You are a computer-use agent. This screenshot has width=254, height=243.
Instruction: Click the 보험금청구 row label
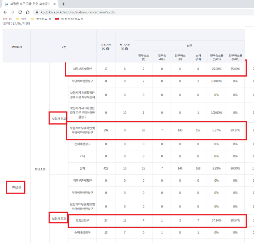click(x=82, y=221)
